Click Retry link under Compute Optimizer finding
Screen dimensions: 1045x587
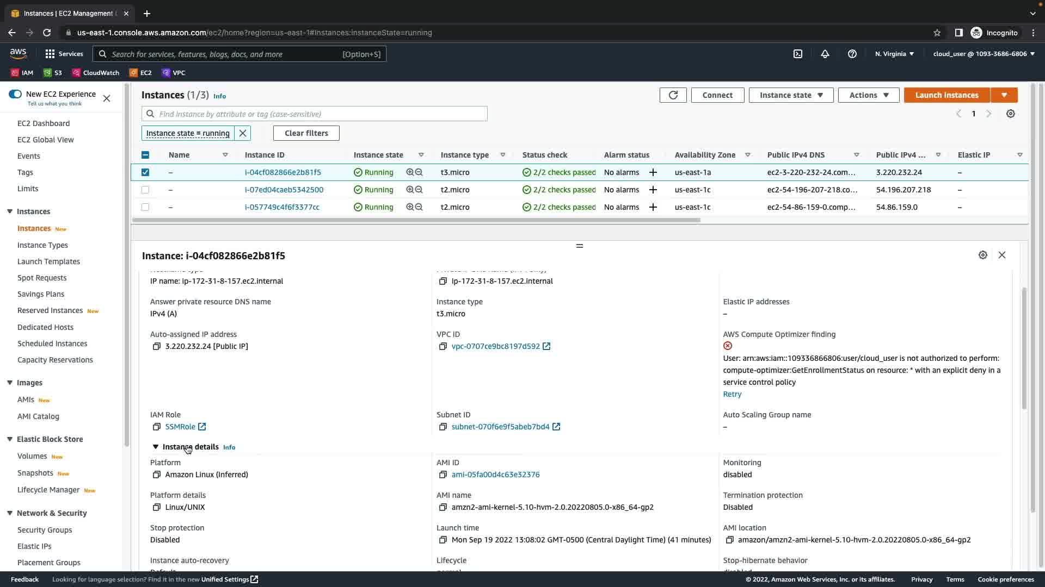click(732, 395)
